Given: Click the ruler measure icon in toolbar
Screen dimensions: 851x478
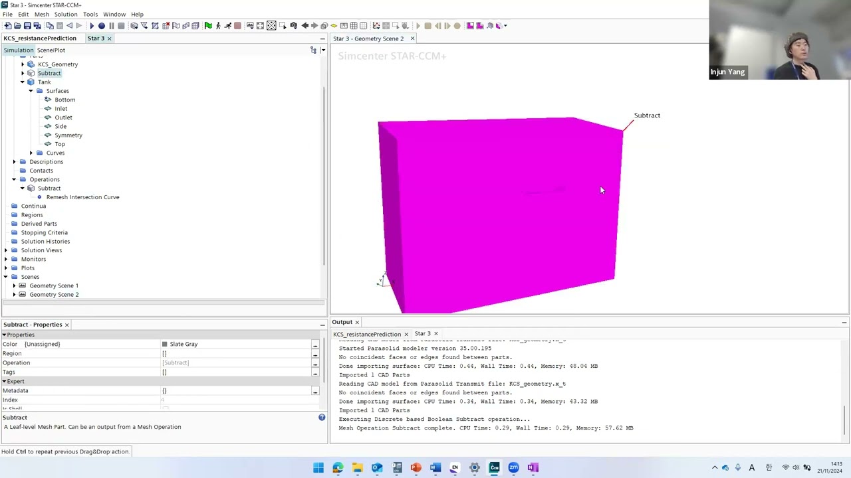Looking at the screenshot, I should coord(344,25).
